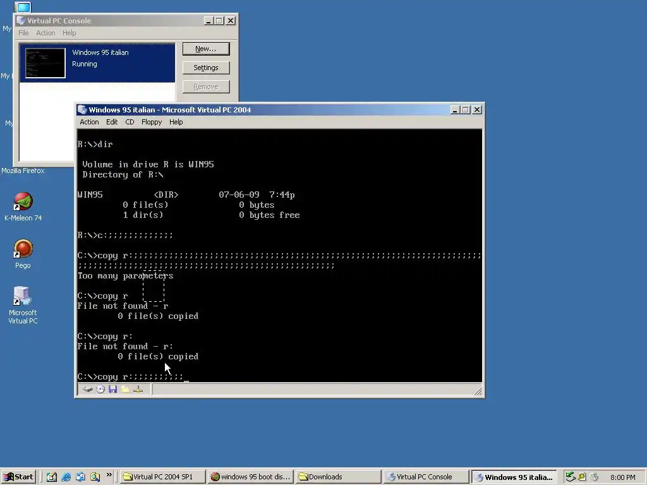Click the grey Virtual PC tray icon
Image resolution: width=647 pixels, height=485 pixels.
coord(594,477)
